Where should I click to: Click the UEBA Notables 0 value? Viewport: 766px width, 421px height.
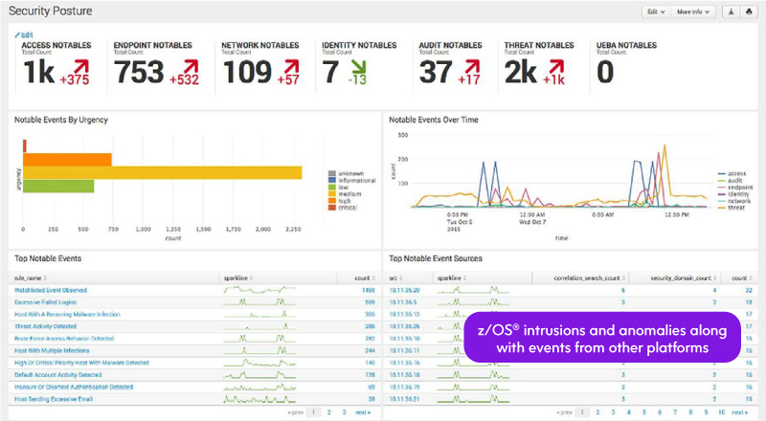605,73
